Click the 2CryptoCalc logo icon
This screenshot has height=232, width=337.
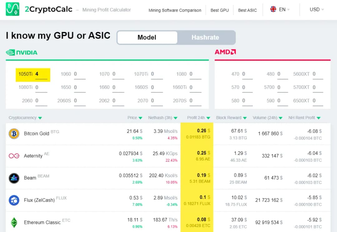(x=12, y=9)
